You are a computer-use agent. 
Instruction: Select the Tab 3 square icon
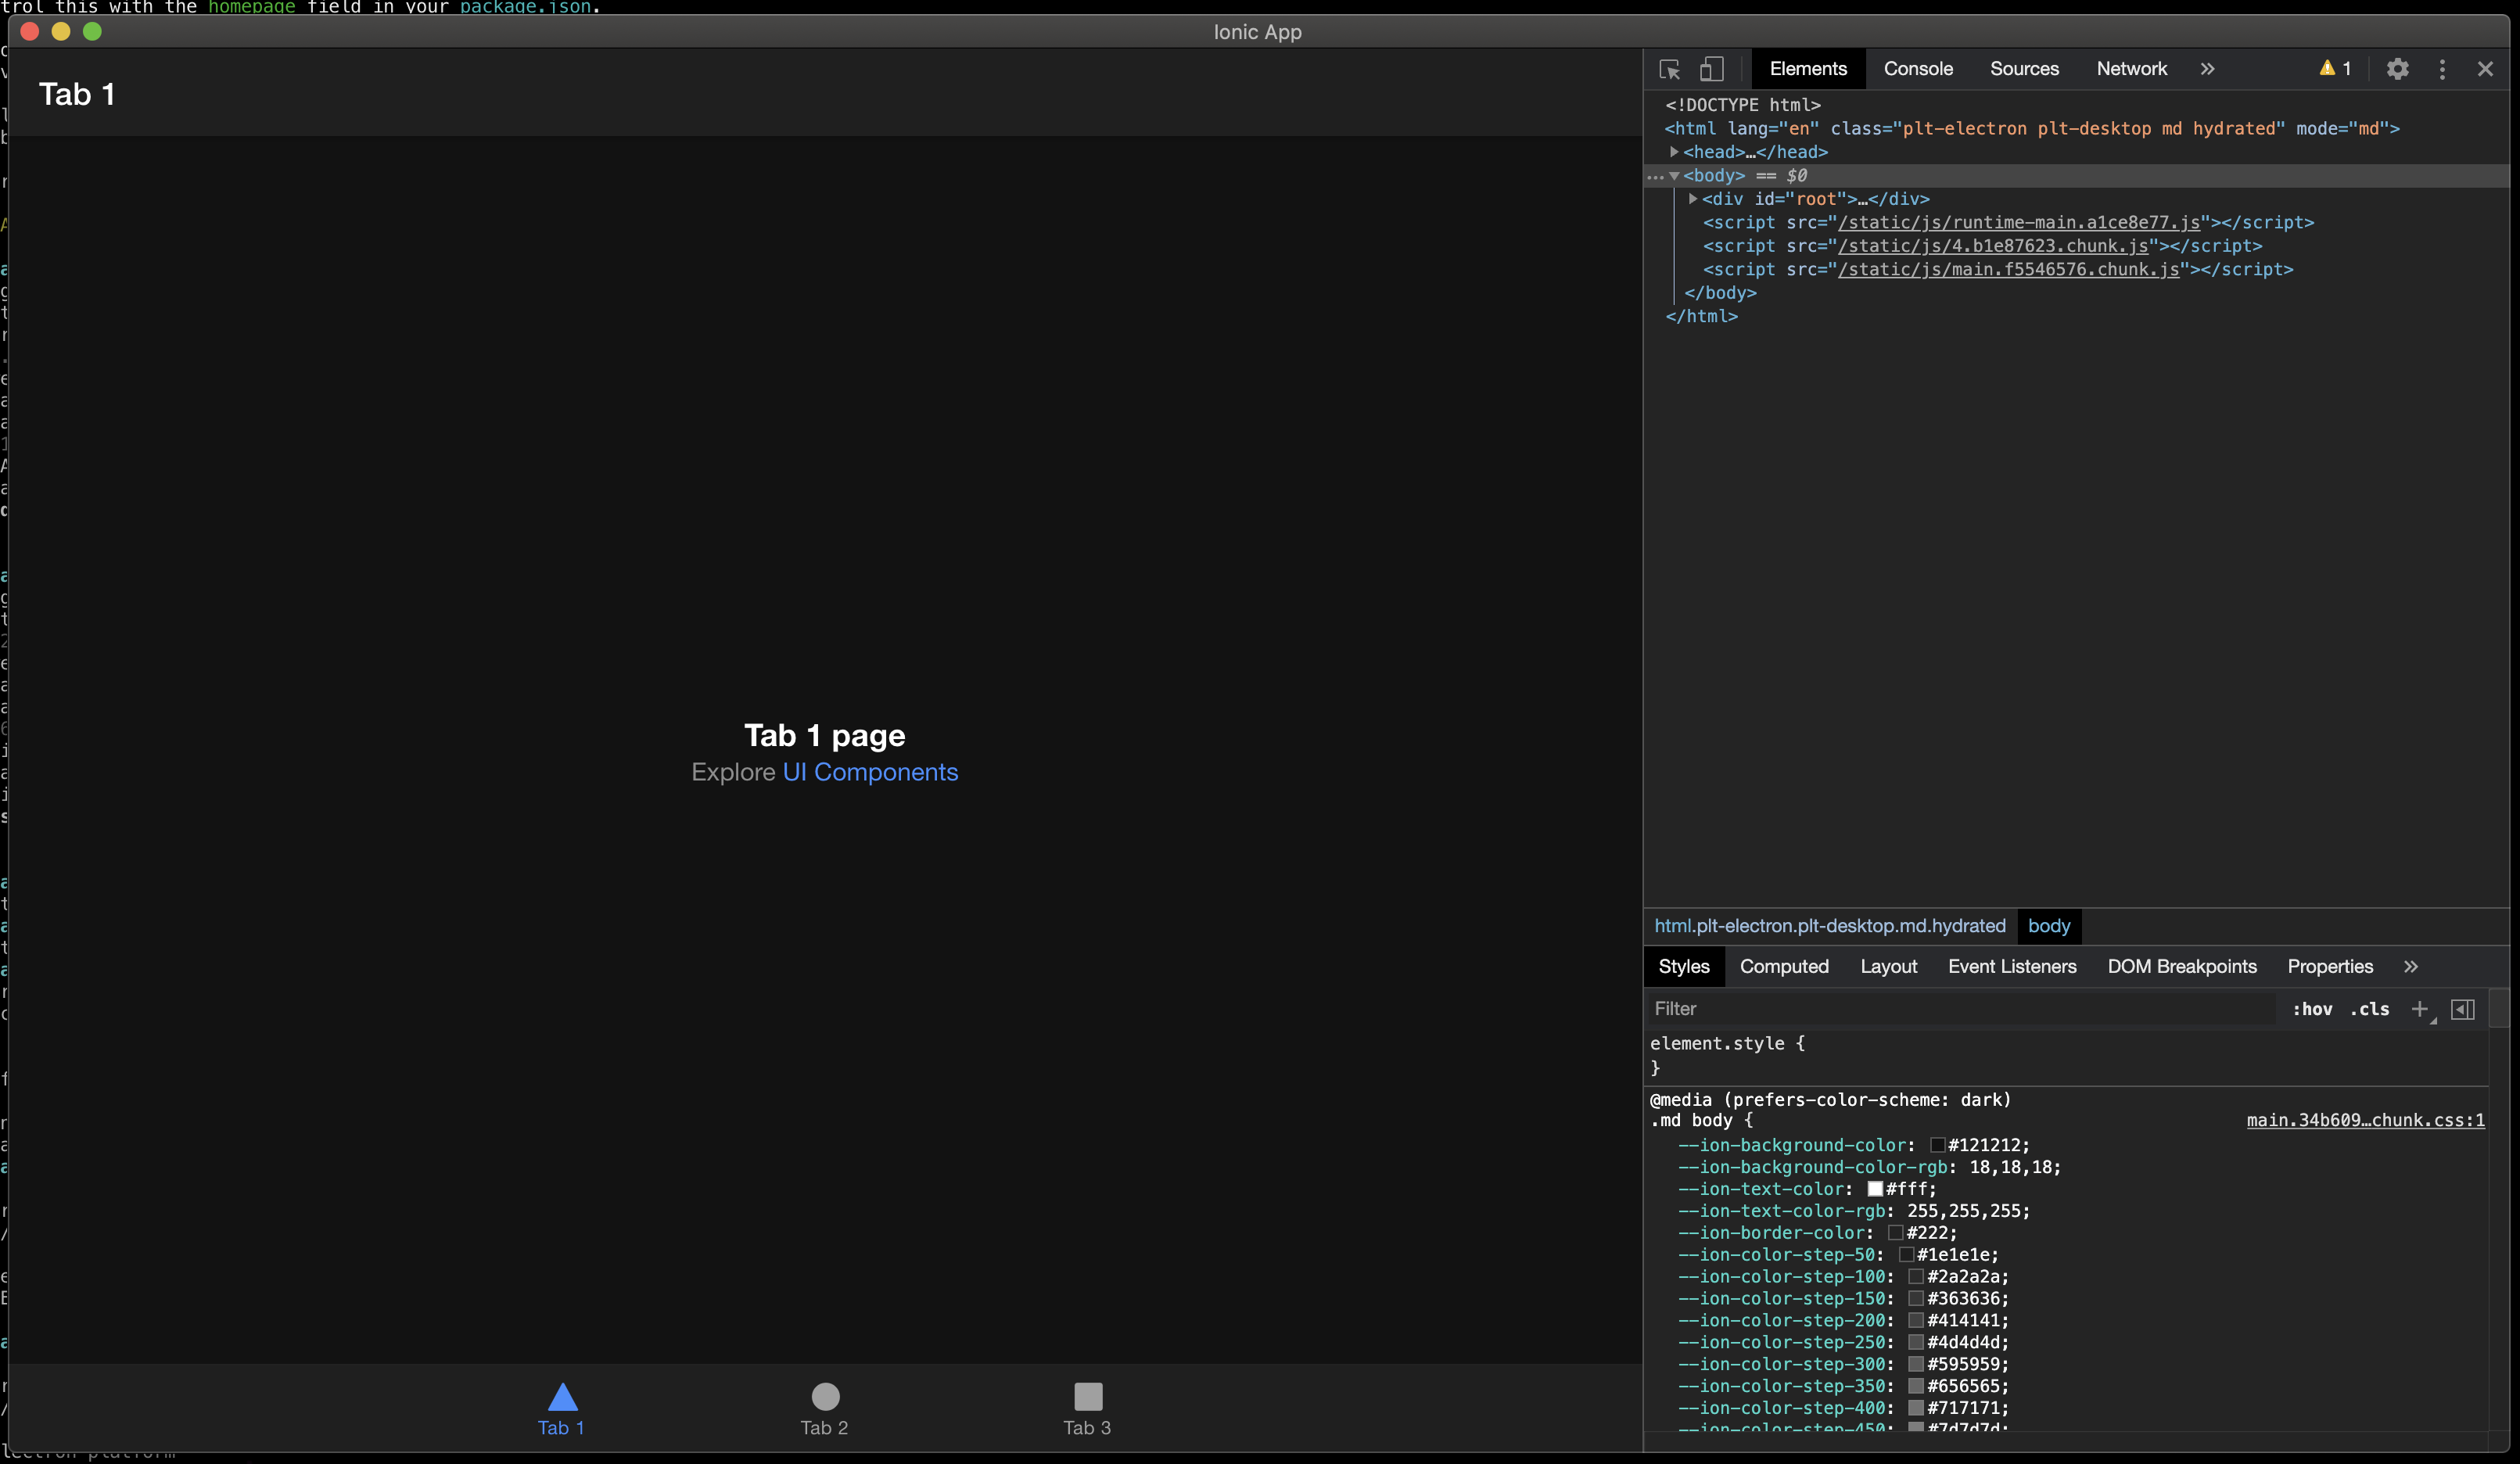1088,1396
